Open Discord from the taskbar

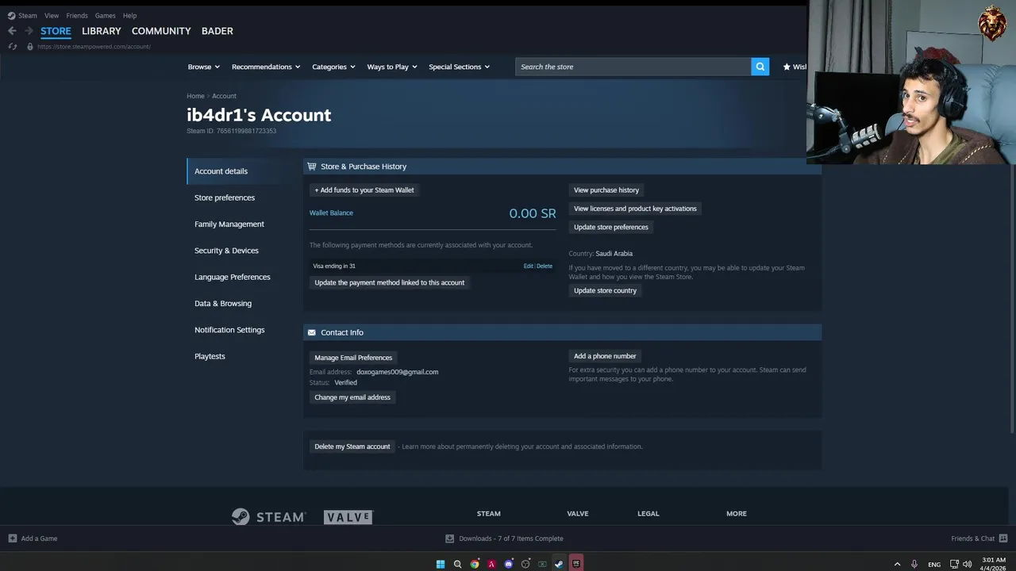click(509, 564)
